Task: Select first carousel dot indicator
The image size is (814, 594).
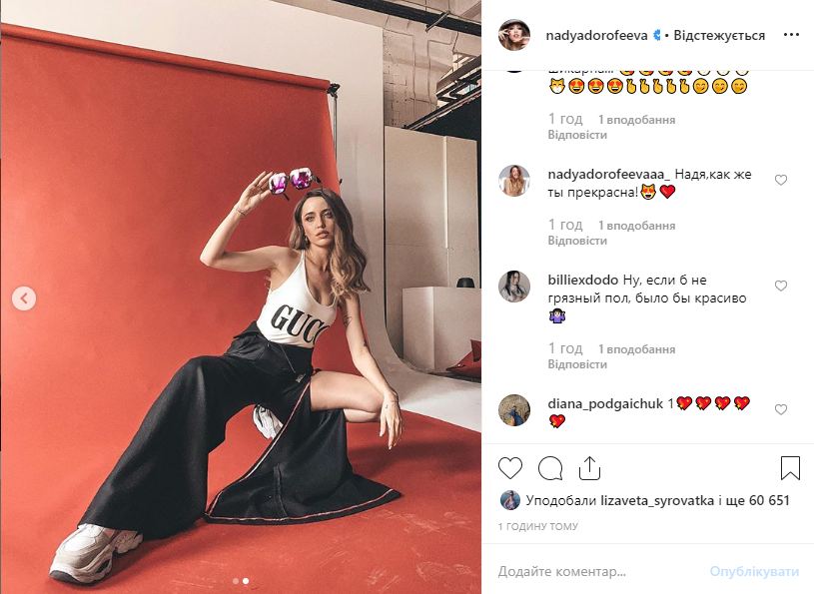Action: (x=236, y=581)
